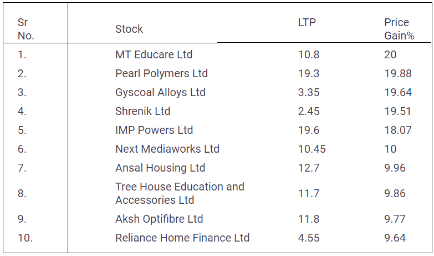
Task: Click Next Mediaworks Ltd stock name
Action: coord(167,149)
